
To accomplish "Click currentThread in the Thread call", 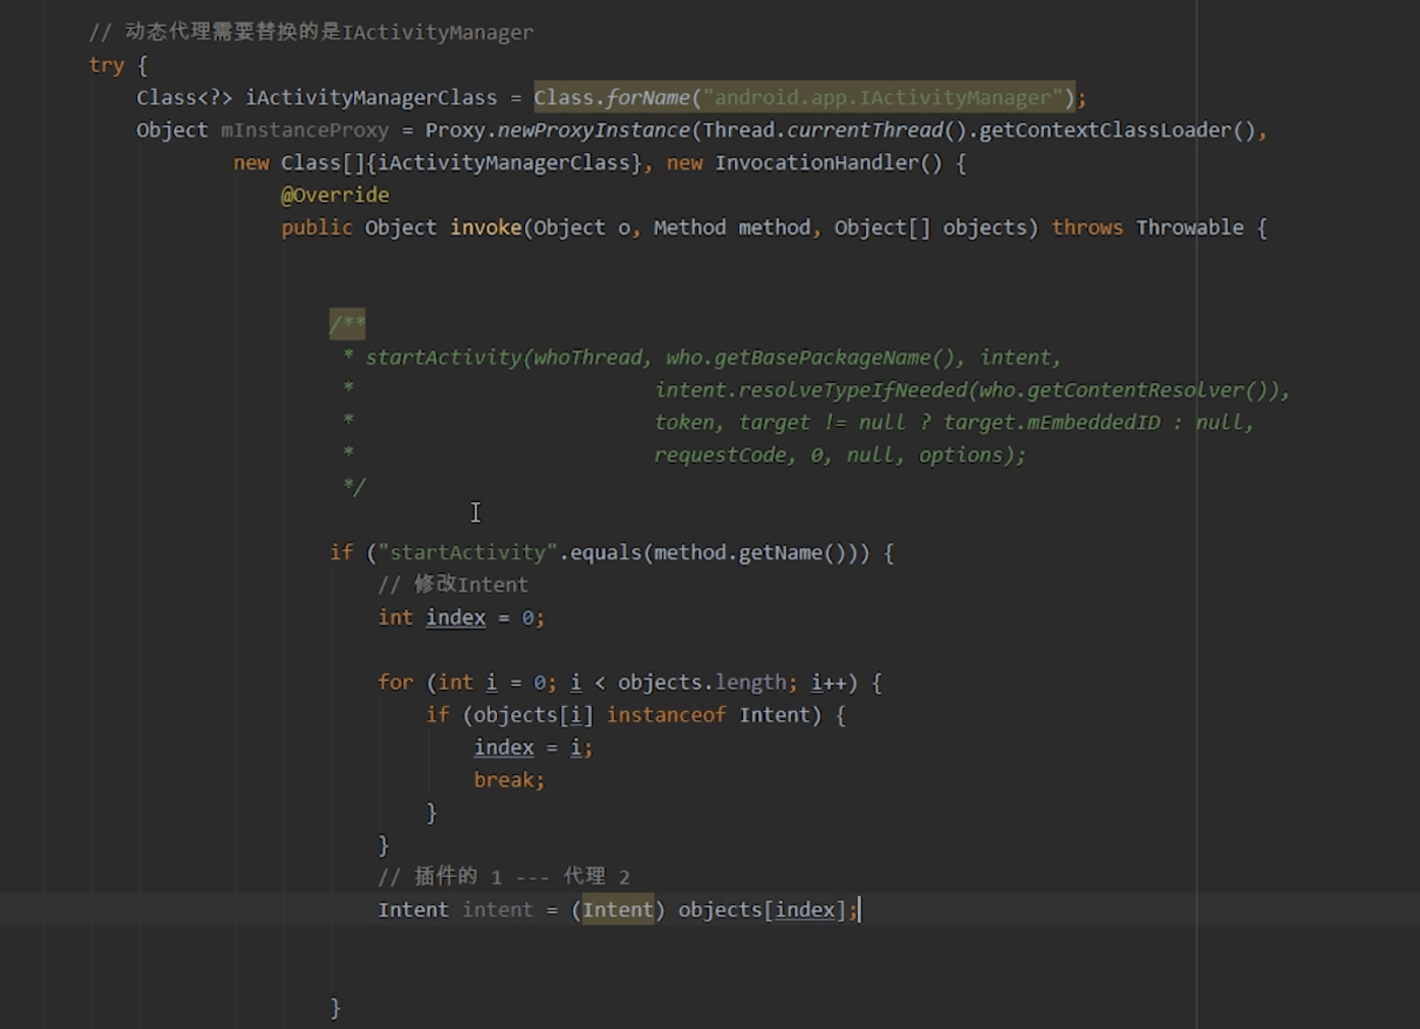I will pos(864,130).
